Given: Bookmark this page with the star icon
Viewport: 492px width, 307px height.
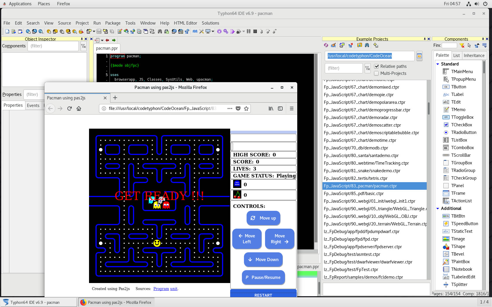Looking at the screenshot, I should [246, 108].
